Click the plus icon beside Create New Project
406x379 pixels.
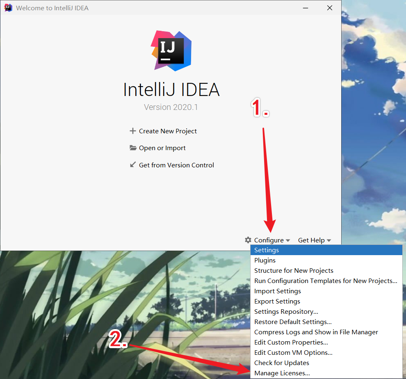[x=132, y=131]
